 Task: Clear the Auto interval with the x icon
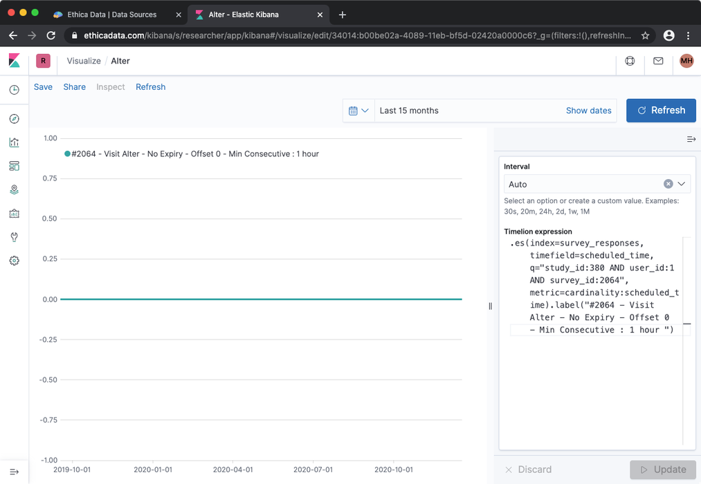click(668, 184)
